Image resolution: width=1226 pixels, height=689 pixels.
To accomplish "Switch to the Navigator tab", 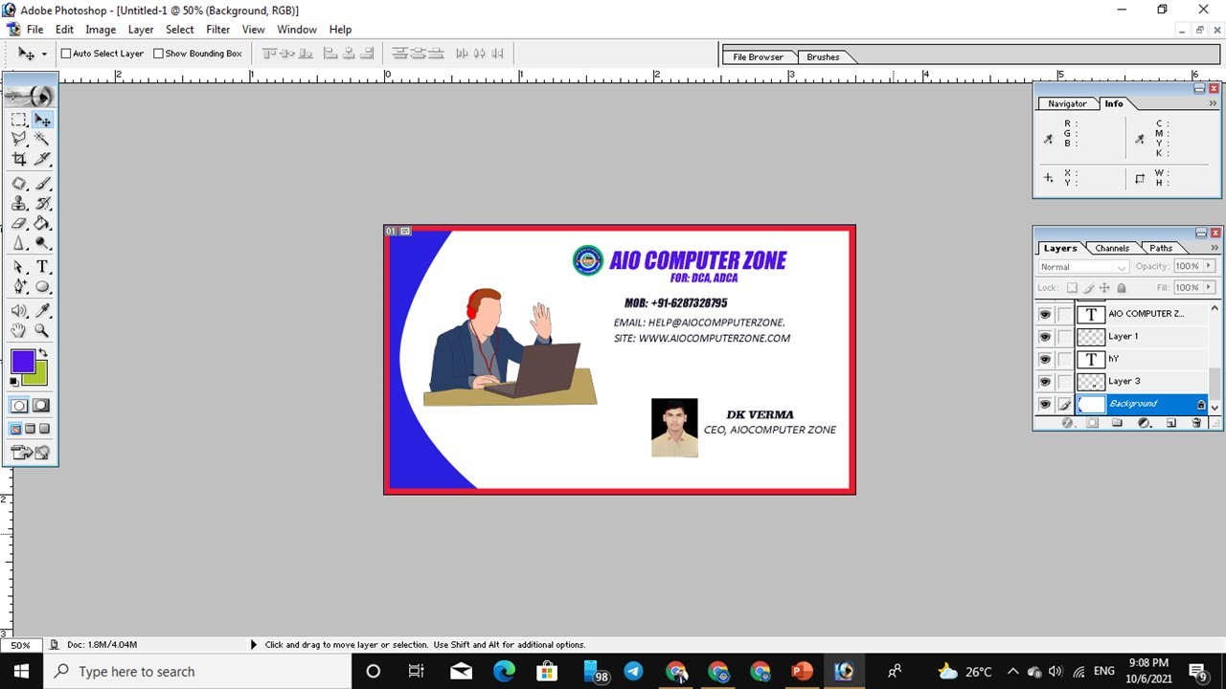I will click(x=1067, y=103).
